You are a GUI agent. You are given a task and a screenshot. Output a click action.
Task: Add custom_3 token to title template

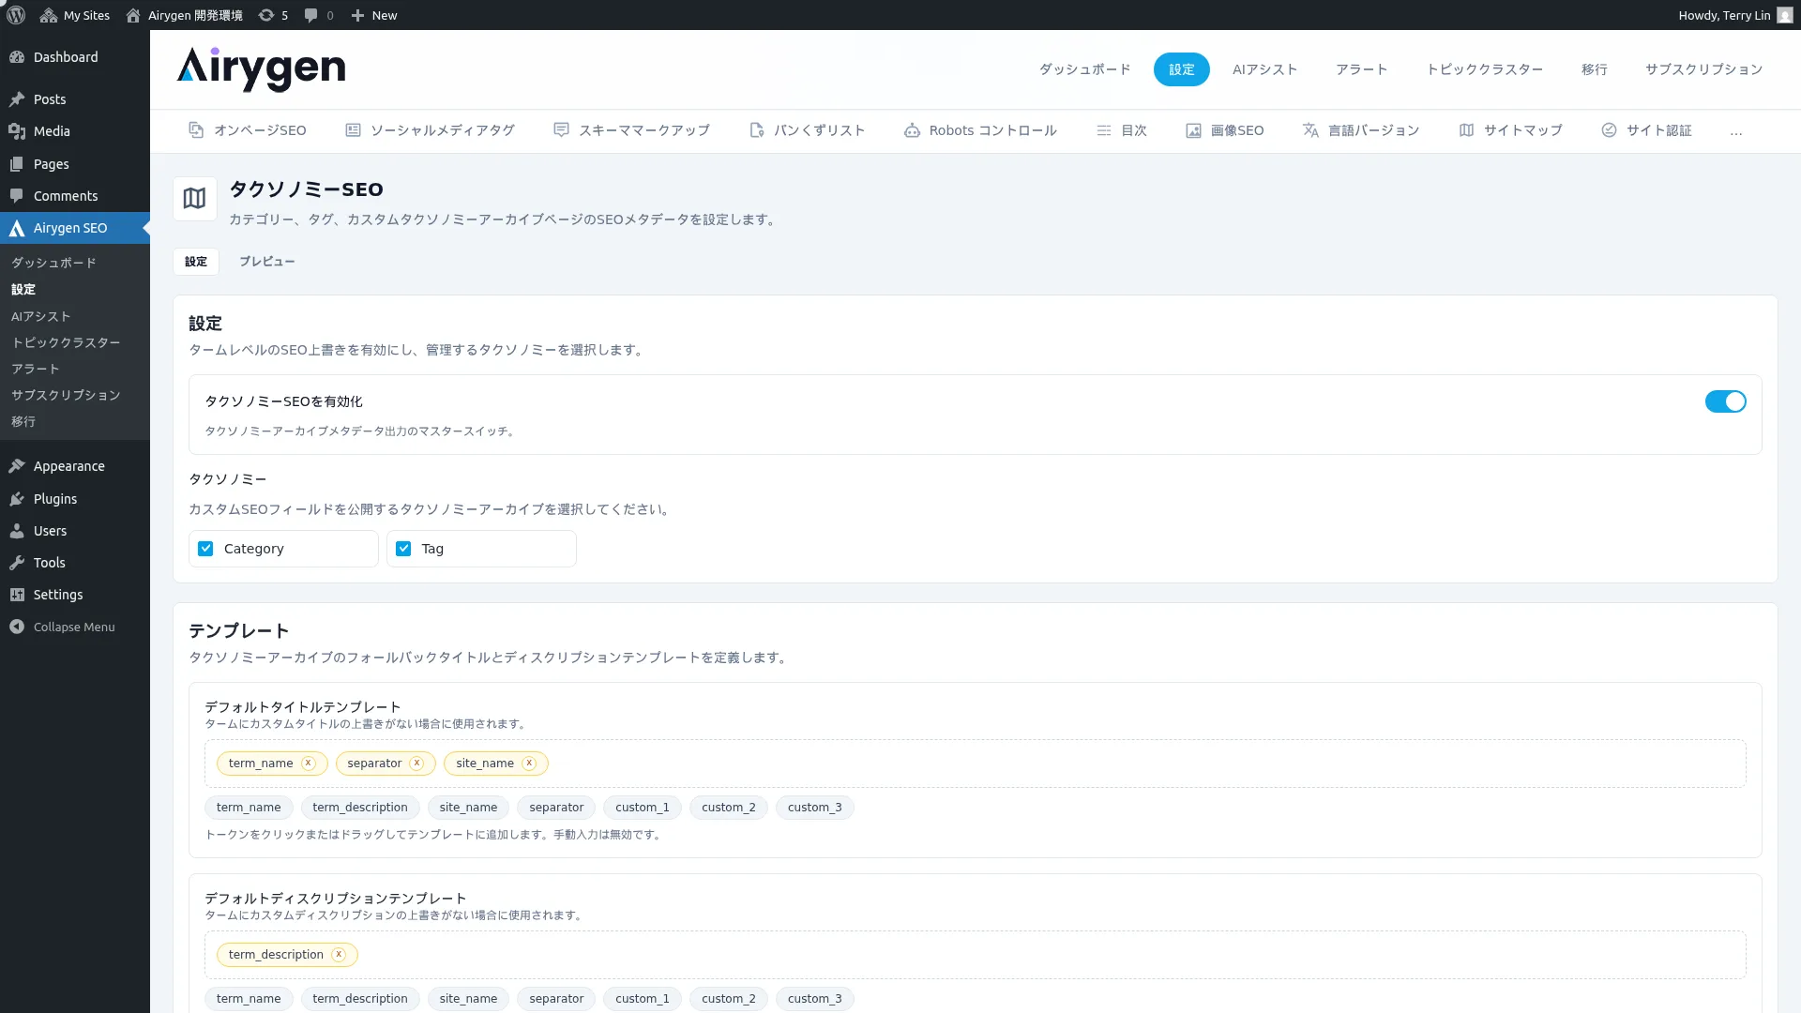click(x=814, y=808)
